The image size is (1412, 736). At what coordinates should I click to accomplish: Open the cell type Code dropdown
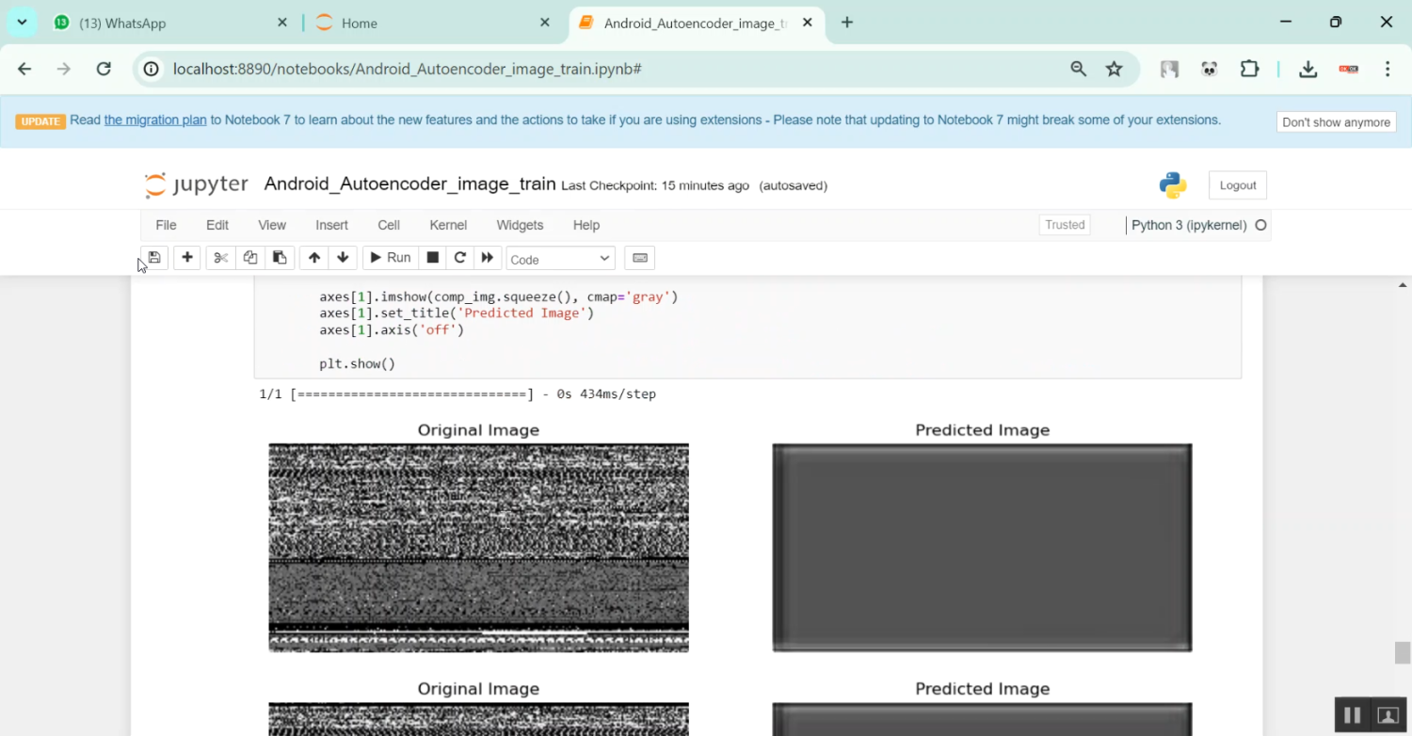pyautogui.click(x=560, y=259)
